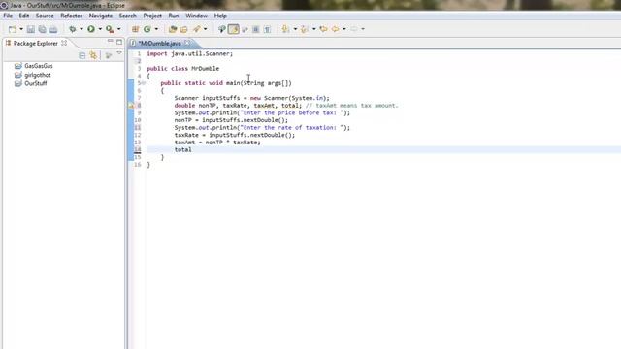
Task: Open the Search menu
Action: click(127, 16)
